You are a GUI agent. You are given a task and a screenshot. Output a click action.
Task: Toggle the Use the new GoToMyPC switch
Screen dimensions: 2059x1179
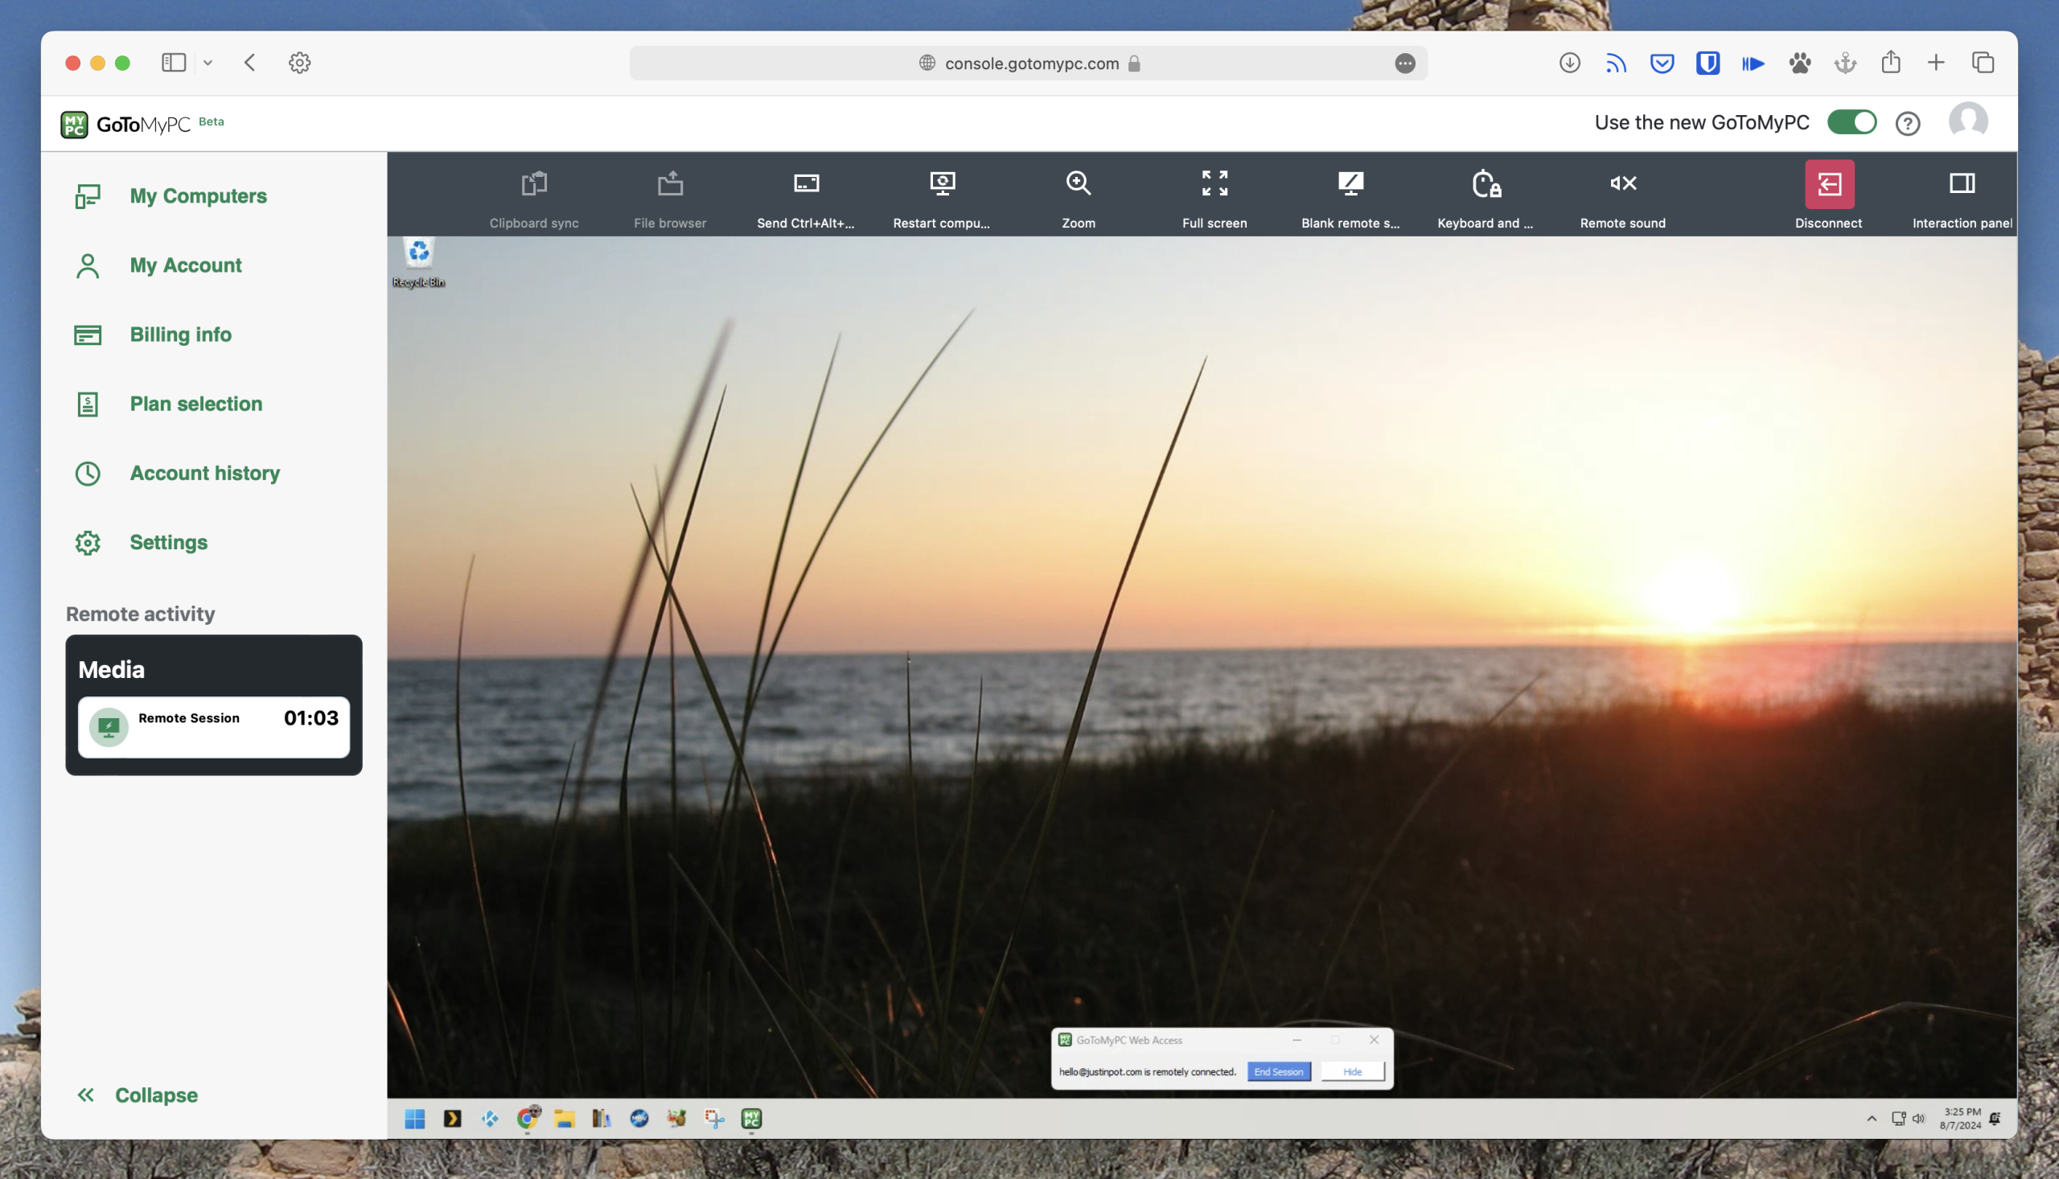(1851, 122)
